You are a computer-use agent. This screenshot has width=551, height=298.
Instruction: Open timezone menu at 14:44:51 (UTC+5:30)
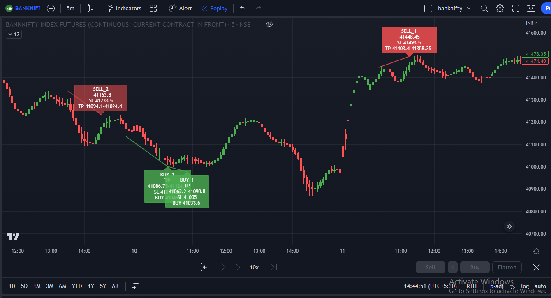coord(430,286)
